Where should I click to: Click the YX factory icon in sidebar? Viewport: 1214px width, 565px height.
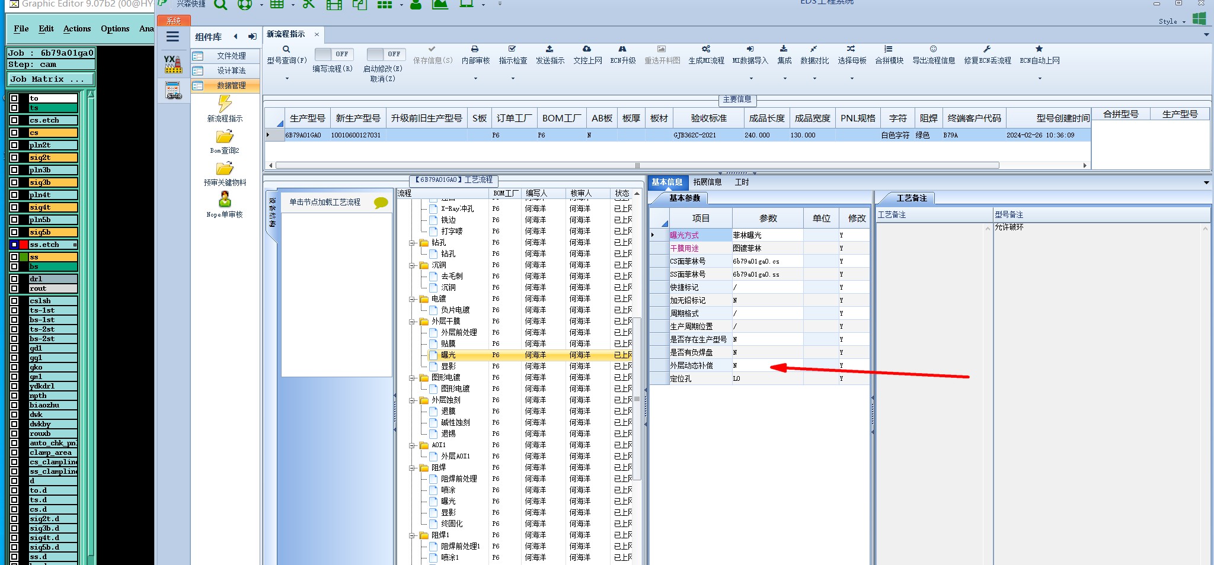click(172, 64)
